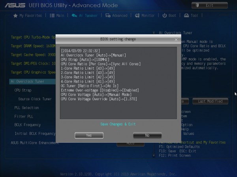Click the star icon beside My Favorites
Image resolution: width=237 pixels, height=177 pixels.
[15, 15]
